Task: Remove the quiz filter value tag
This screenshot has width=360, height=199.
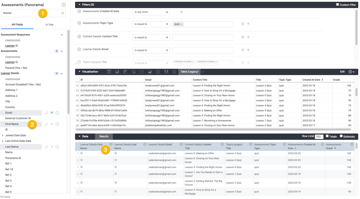Action: (181, 24)
